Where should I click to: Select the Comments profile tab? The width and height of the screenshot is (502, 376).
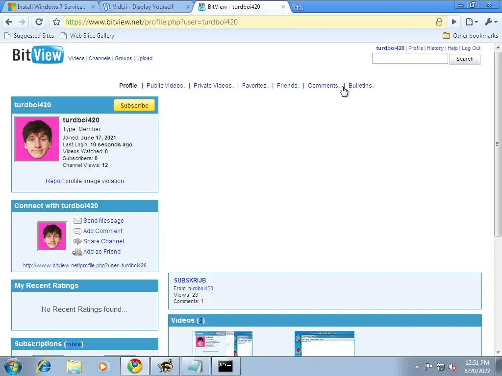(323, 86)
